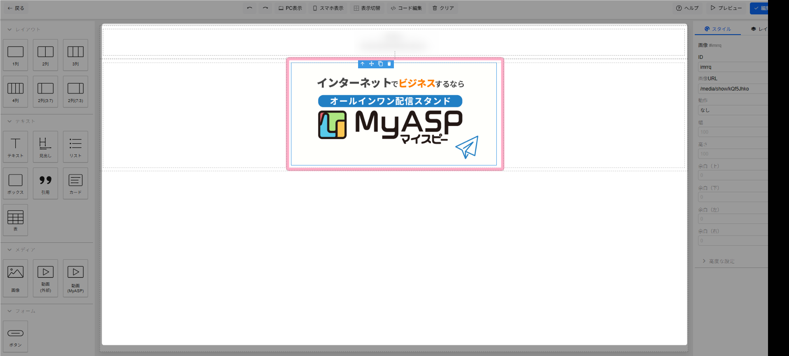The image size is (789, 356).
Task: Open the コード編集 code editor
Action: tap(406, 8)
